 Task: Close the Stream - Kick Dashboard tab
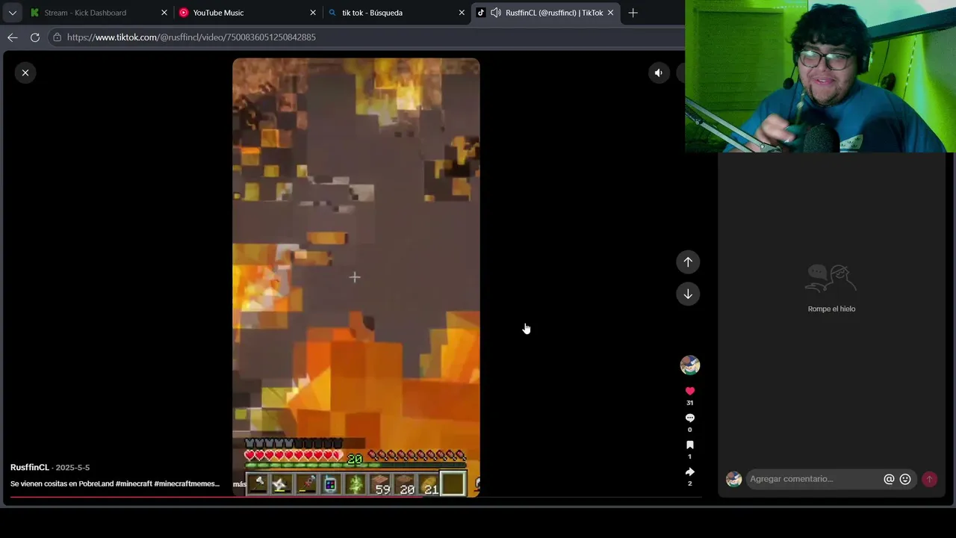164,13
